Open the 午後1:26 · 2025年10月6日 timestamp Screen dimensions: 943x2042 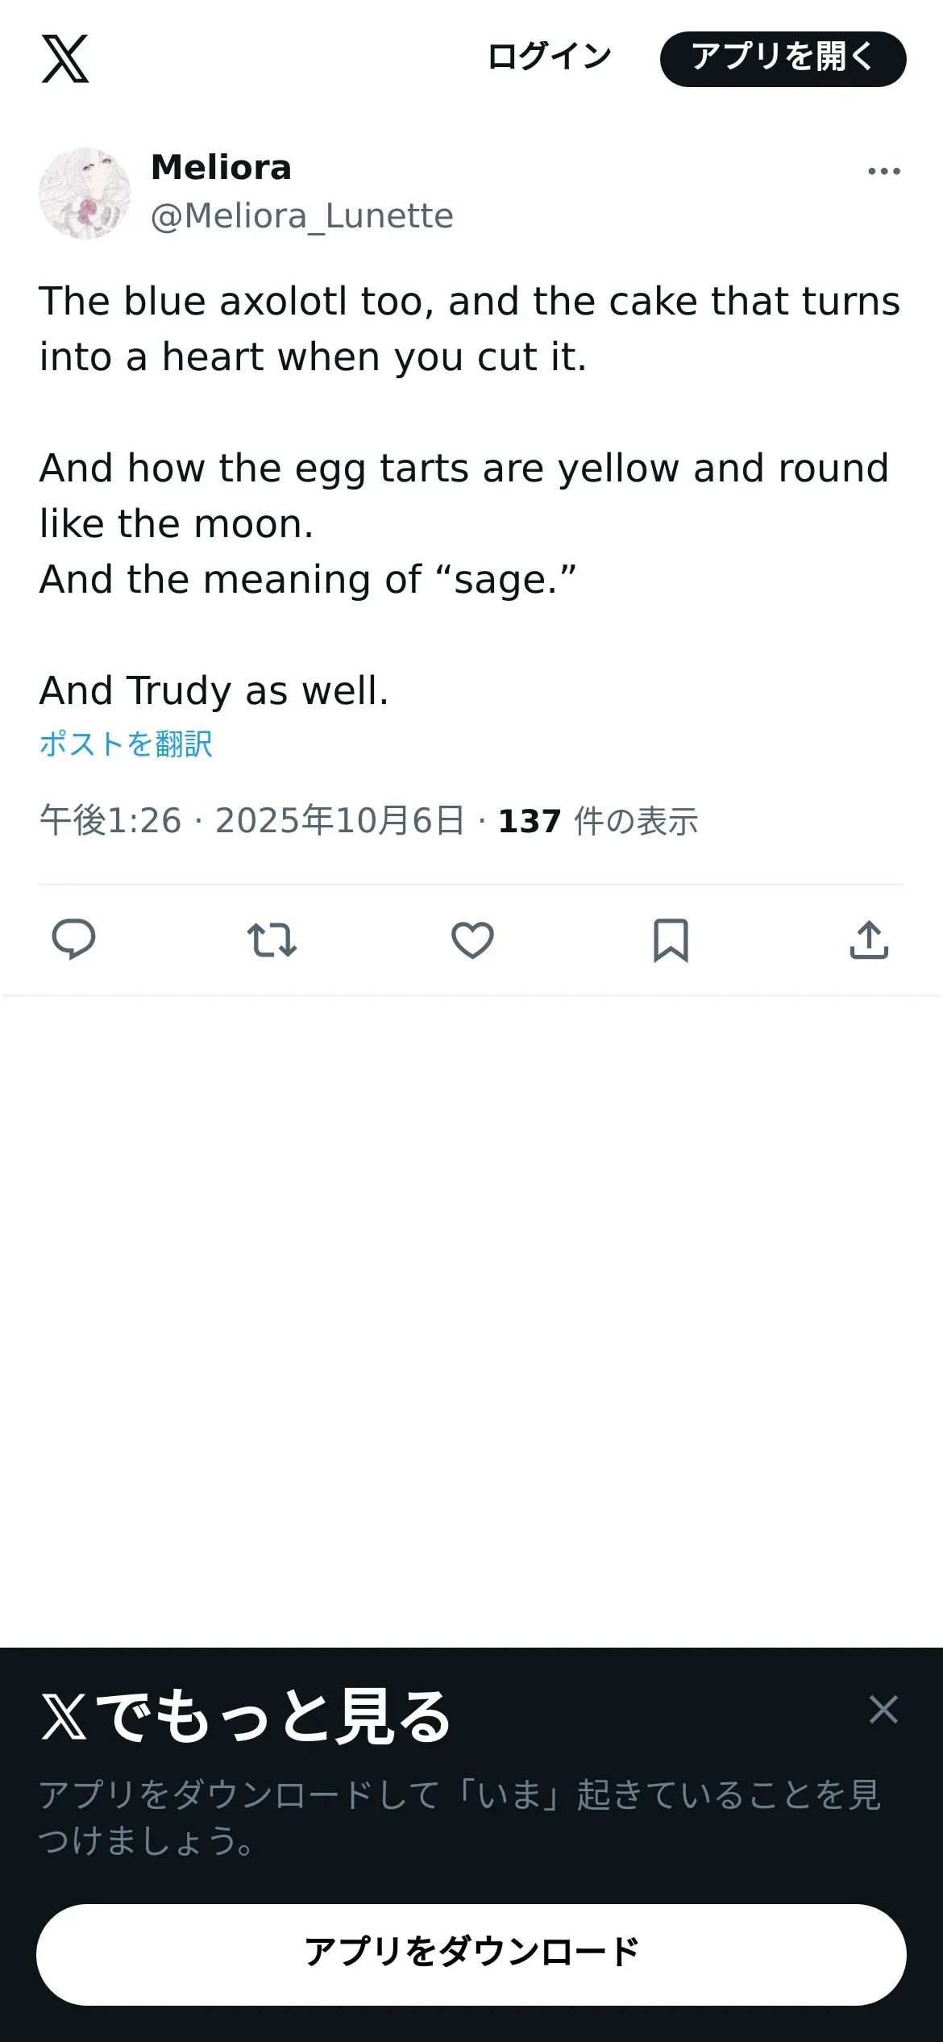251,821
